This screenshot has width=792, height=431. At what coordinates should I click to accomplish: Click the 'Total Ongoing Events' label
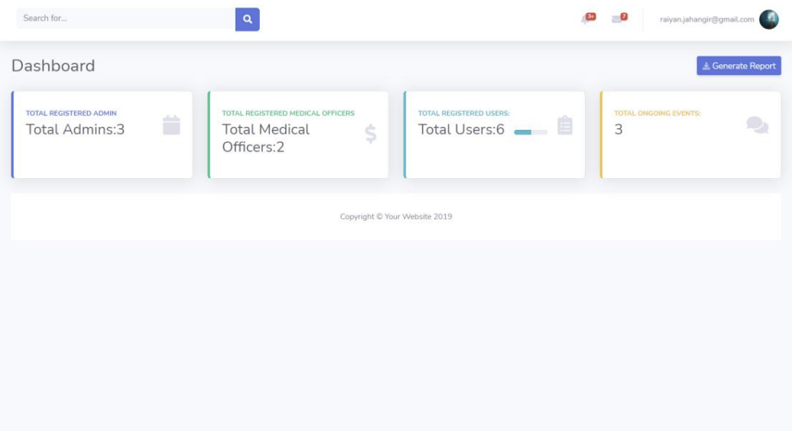pos(657,113)
